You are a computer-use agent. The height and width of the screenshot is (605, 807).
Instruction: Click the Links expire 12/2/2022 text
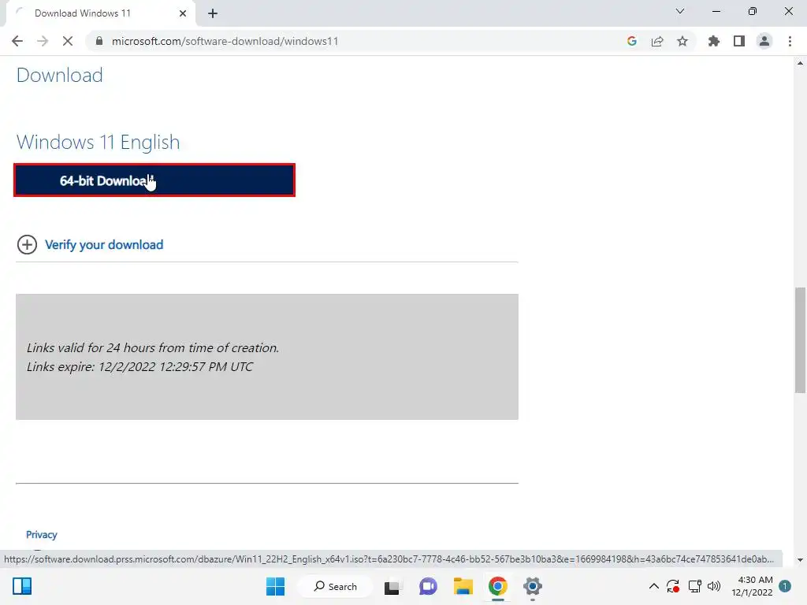tap(140, 367)
